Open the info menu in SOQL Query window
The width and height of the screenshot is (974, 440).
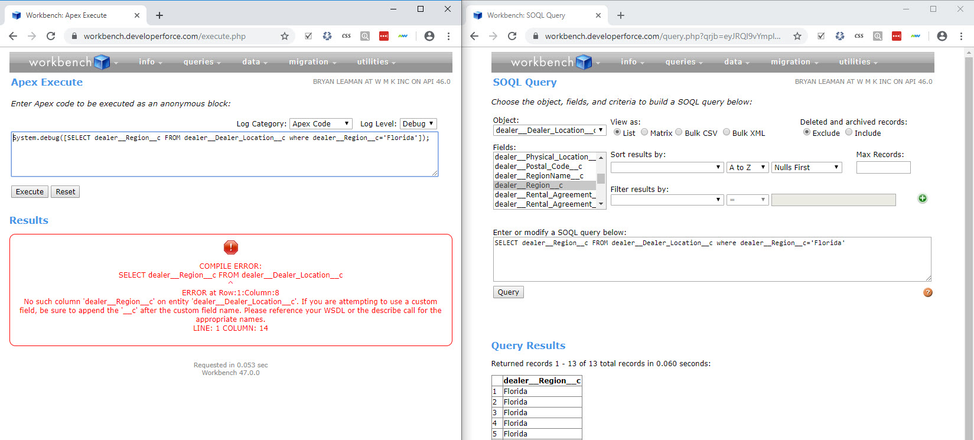pos(632,62)
